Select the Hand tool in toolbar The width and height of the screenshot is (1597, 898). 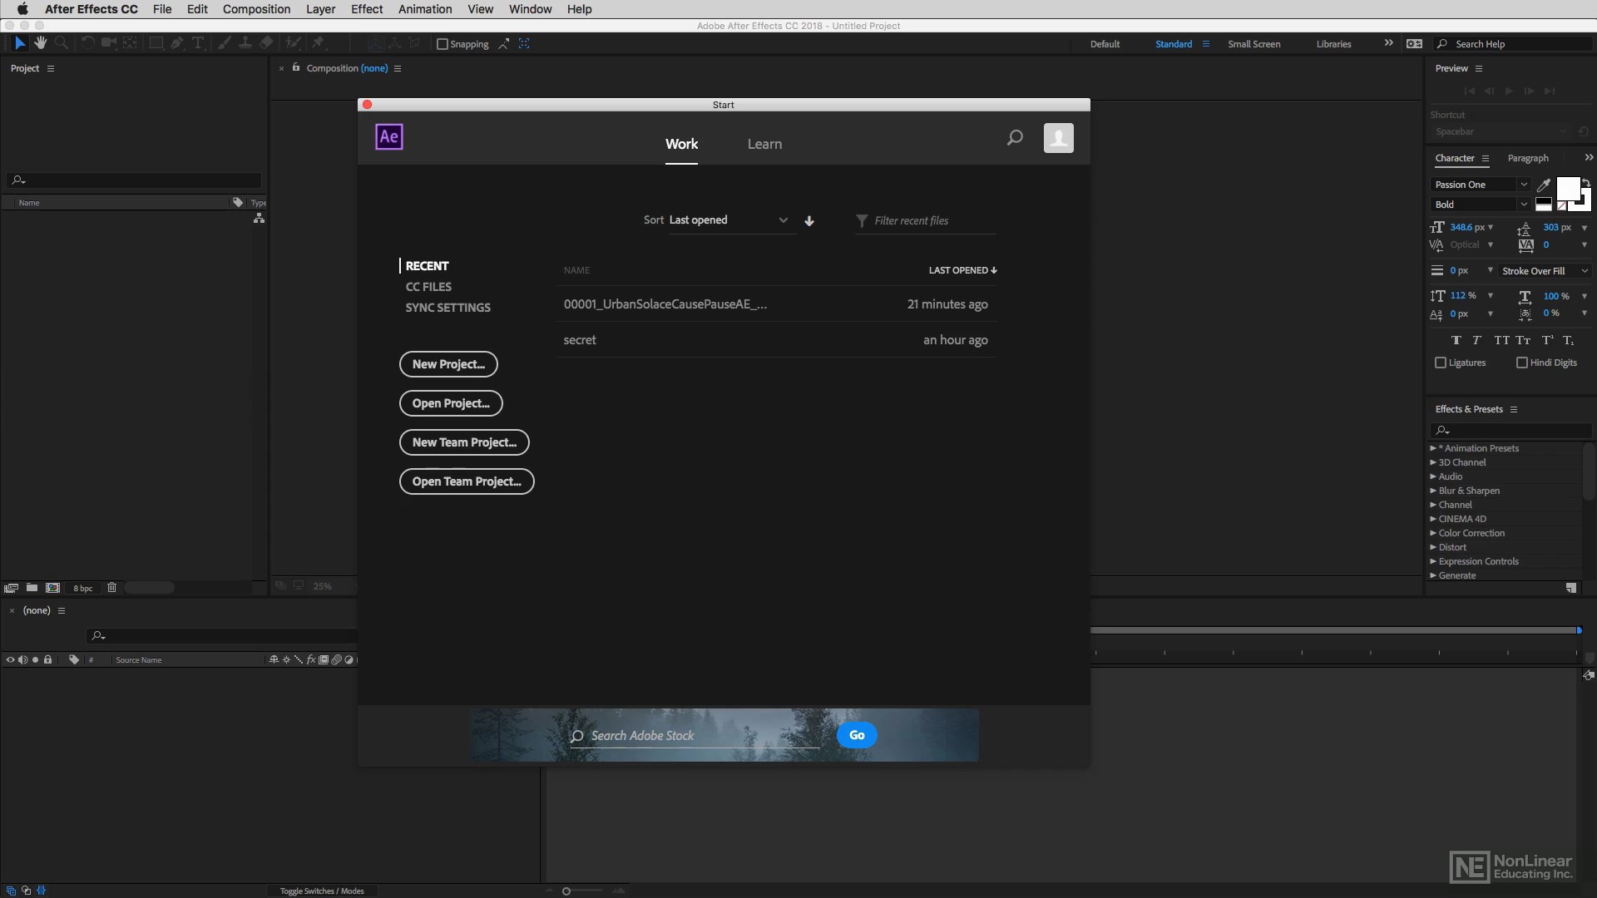(x=40, y=43)
